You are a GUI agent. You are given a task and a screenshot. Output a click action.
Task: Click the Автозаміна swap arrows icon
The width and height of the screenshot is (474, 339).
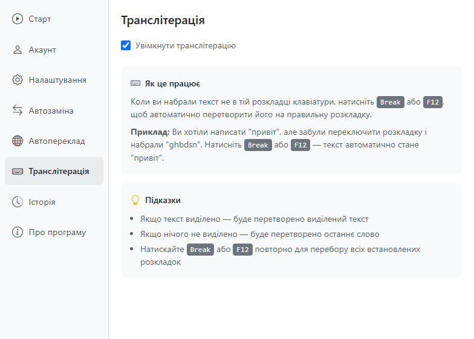click(x=18, y=110)
